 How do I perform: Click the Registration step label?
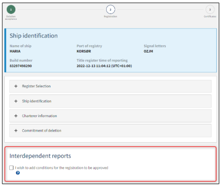click(111, 16)
